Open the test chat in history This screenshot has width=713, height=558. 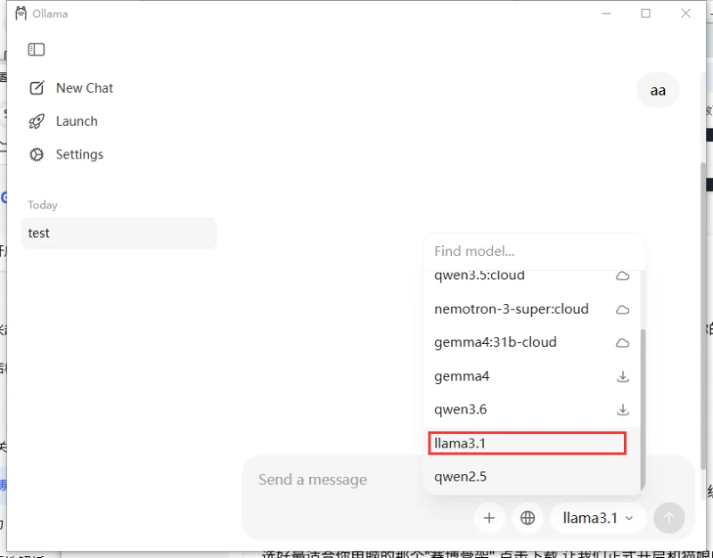point(119,233)
